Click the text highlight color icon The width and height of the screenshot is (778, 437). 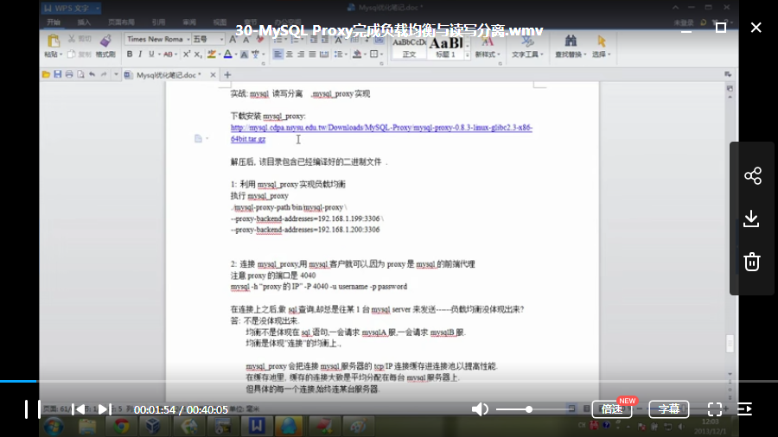click(212, 54)
